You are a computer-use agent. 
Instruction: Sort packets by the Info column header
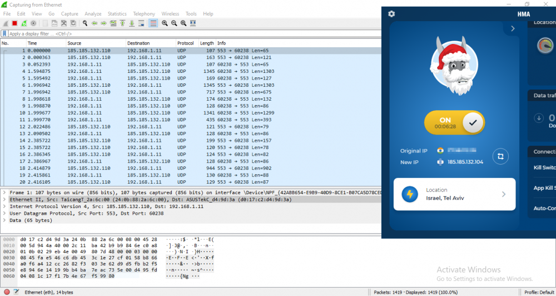[299, 43]
